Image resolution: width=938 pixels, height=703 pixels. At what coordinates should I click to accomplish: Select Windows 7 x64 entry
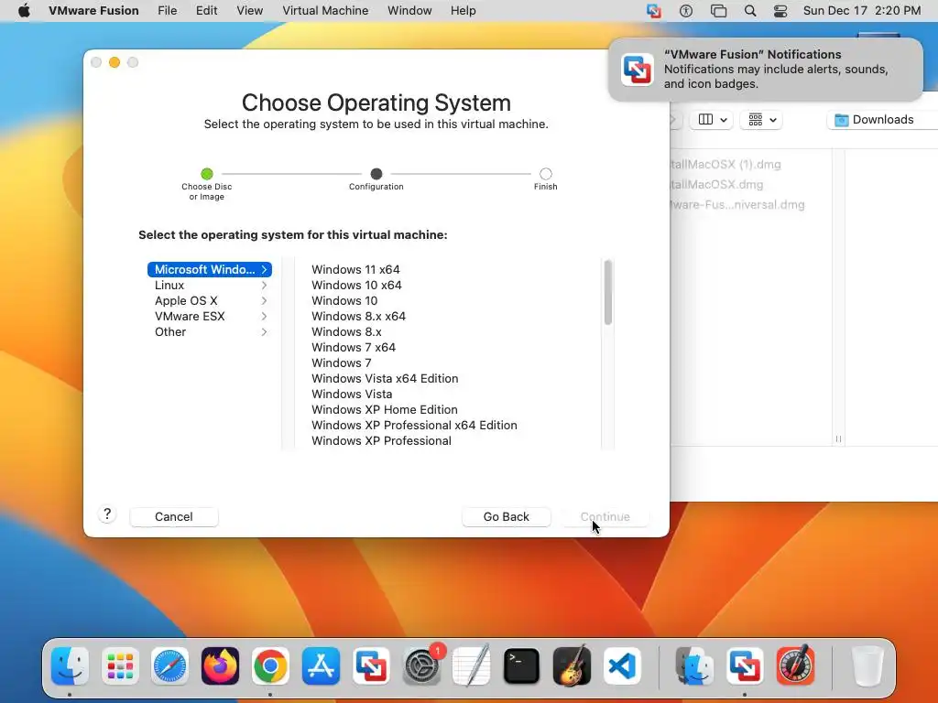coord(354,347)
